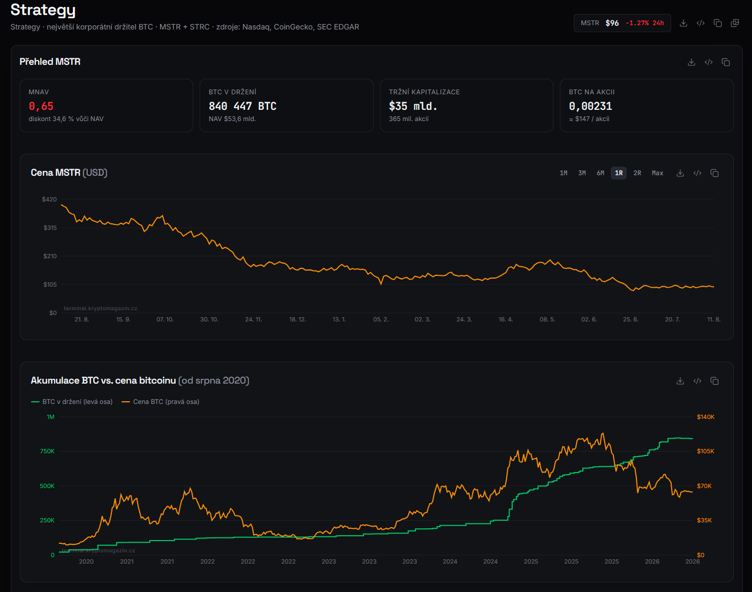The image size is (752, 592).
Task: Click the '$105' axis label on MSTR chart
Action: tap(50, 284)
